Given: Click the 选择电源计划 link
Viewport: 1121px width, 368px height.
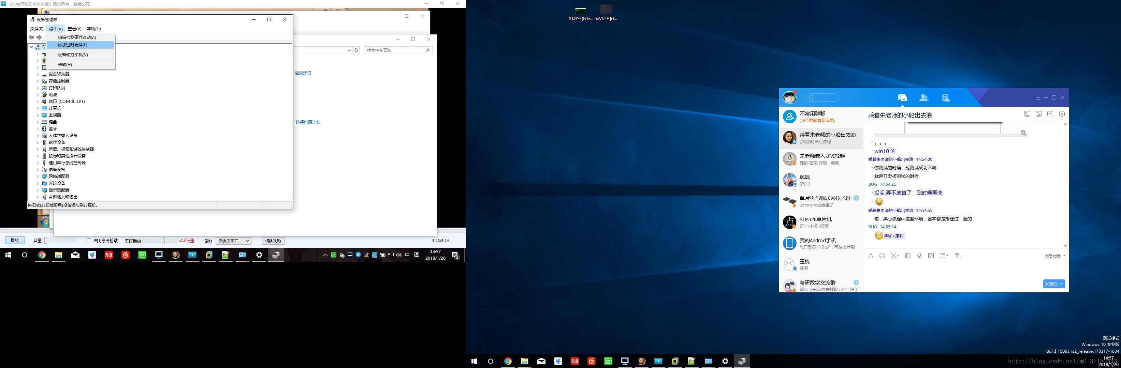Looking at the screenshot, I should pos(308,123).
